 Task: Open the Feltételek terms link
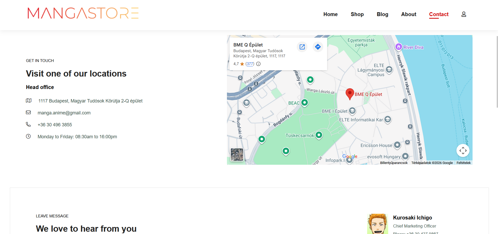tap(463, 163)
